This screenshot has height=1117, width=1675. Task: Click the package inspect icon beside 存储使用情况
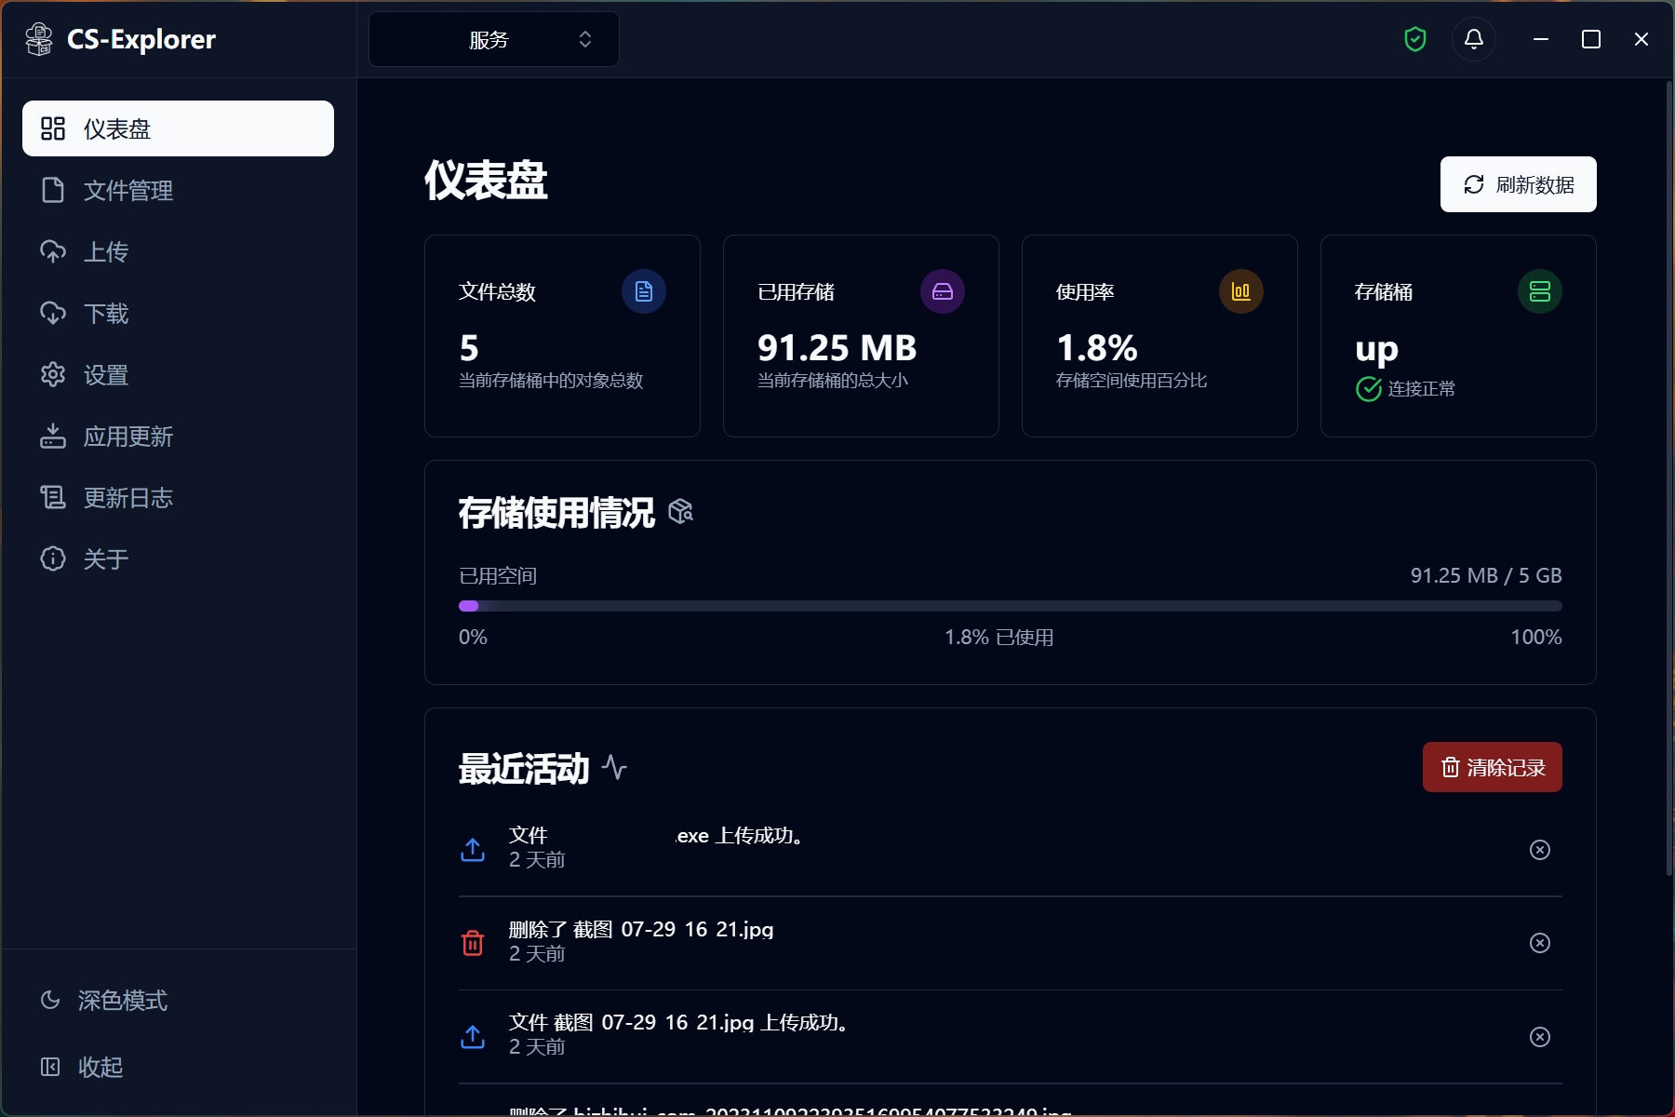pyautogui.click(x=680, y=512)
